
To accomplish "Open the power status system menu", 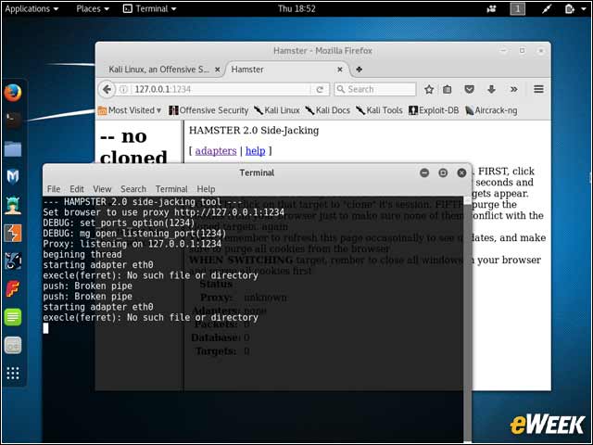I will point(574,8).
